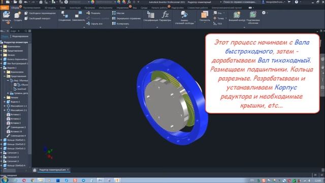Screen dimensions: 325x183
Task: Open the Инструменты ribbon tab
Action: click(106, 8)
